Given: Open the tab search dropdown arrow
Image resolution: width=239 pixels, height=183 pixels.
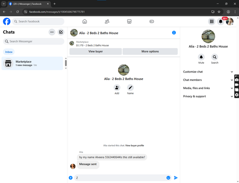Looking at the screenshot, I should click(x=4, y=4).
